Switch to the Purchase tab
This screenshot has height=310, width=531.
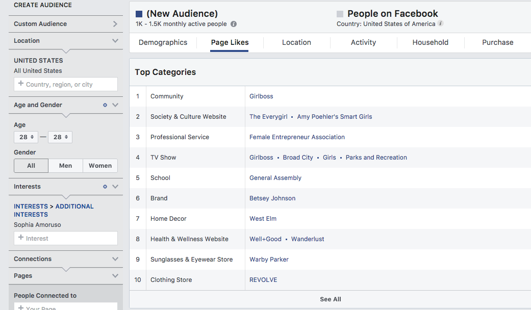point(497,42)
